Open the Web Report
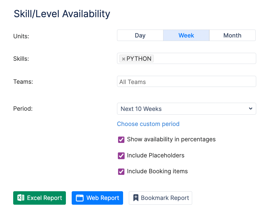272x215 pixels. tap(97, 198)
